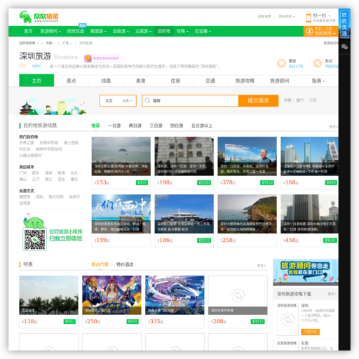This screenshot has height=359, width=359.
Task: Switch to the 美食 tab
Action: (141, 81)
